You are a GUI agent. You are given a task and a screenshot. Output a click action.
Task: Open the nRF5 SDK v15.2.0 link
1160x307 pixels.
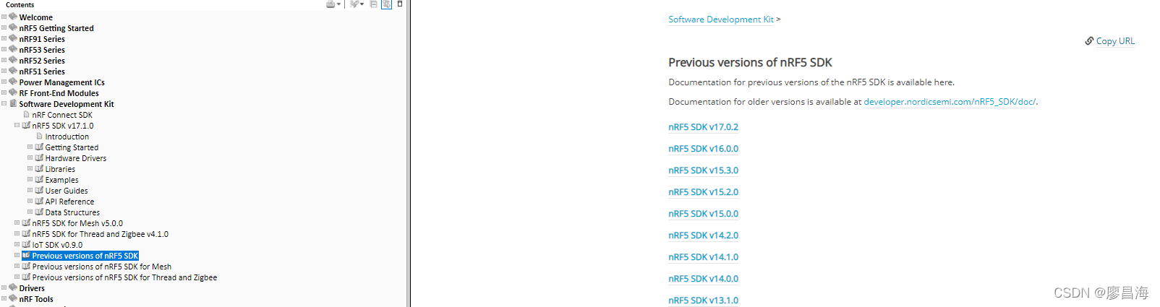(x=703, y=192)
